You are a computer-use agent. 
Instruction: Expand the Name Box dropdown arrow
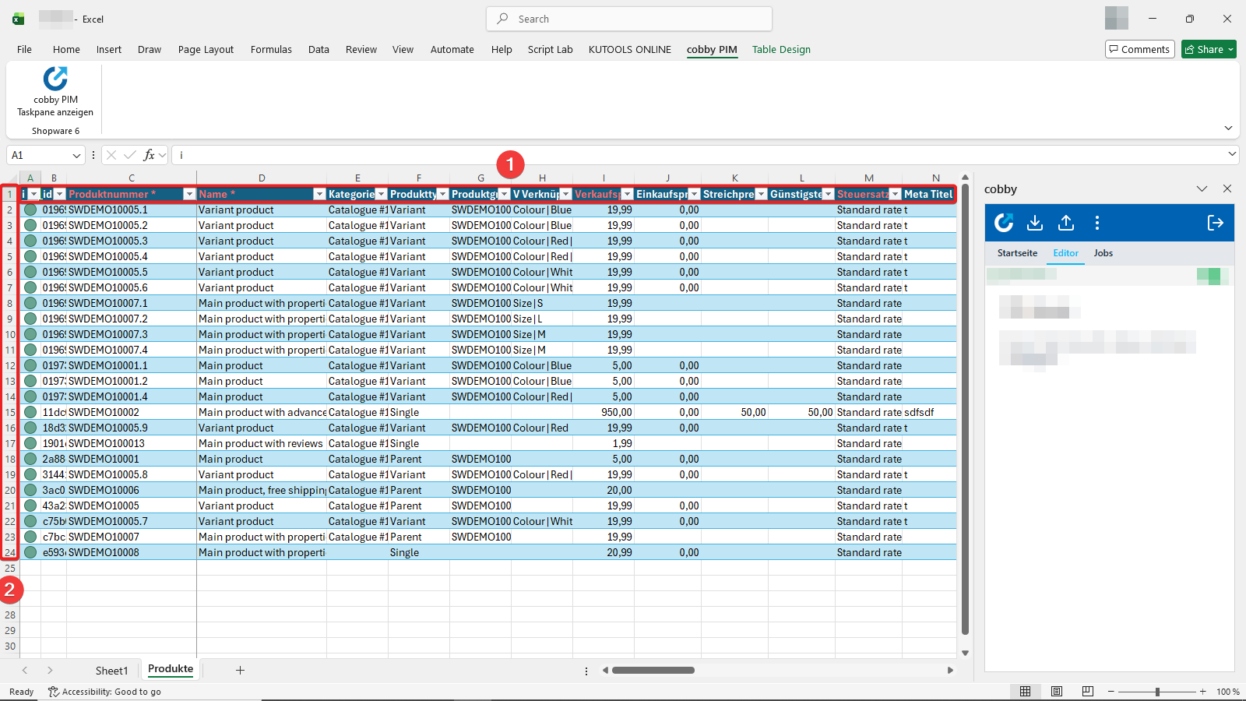[75, 155]
